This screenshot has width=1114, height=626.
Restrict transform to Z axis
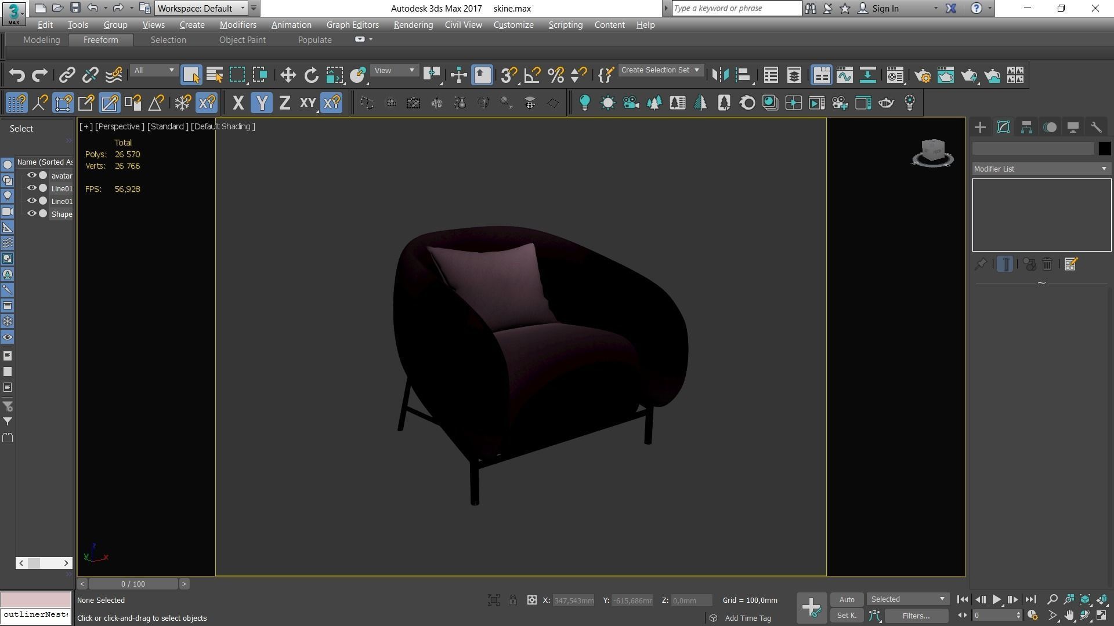tap(285, 103)
